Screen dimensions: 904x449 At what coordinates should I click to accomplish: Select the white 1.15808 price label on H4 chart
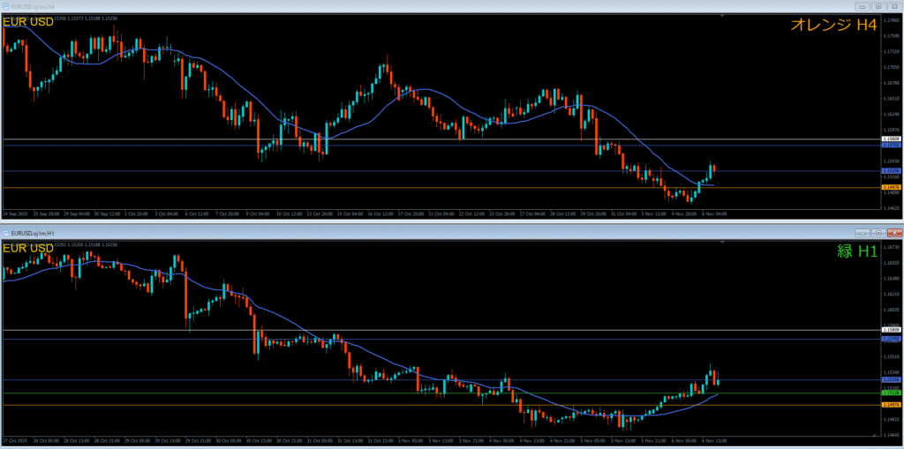coord(892,139)
